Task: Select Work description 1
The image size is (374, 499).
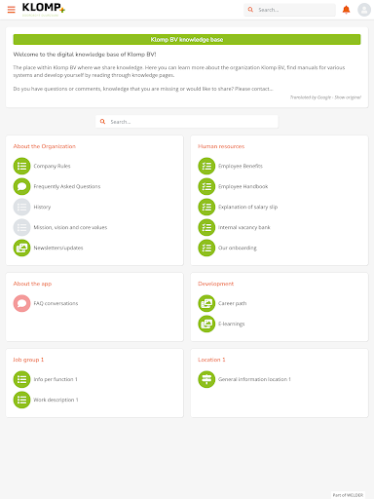Action: point(56,400)
